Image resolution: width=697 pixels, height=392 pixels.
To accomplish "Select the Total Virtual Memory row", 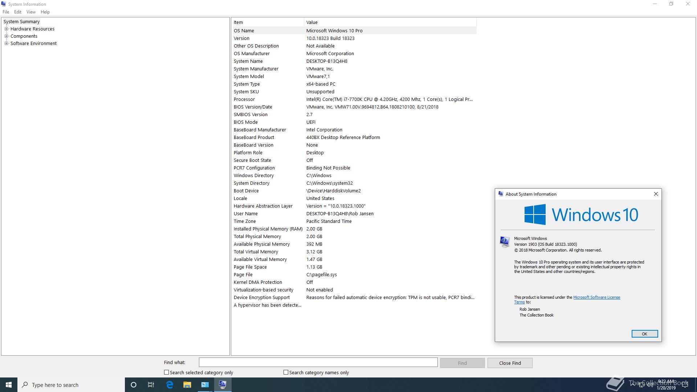I will pyautogui.click(x=354, y=252).
